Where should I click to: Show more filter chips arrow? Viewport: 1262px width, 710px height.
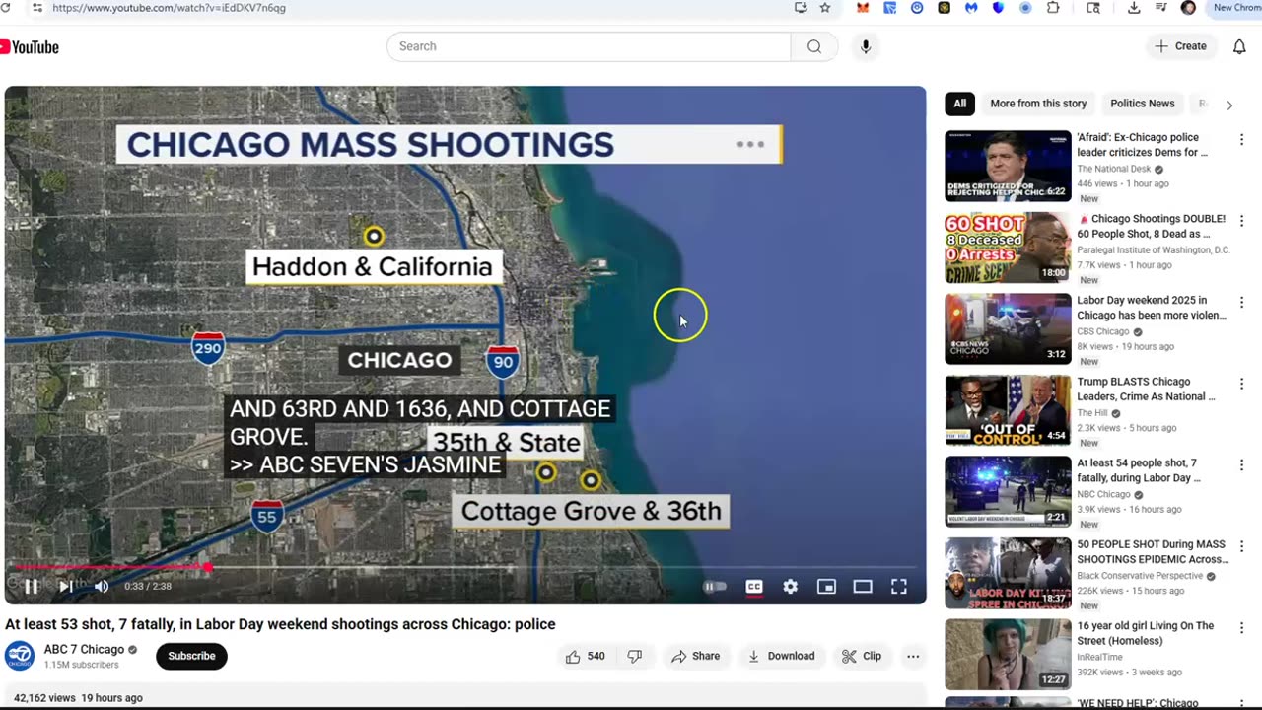tap(1229, 105)
